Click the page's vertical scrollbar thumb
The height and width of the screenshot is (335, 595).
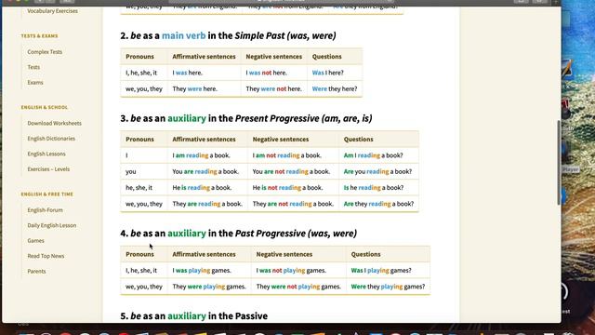pyautogui.click(x=559, y=164)
